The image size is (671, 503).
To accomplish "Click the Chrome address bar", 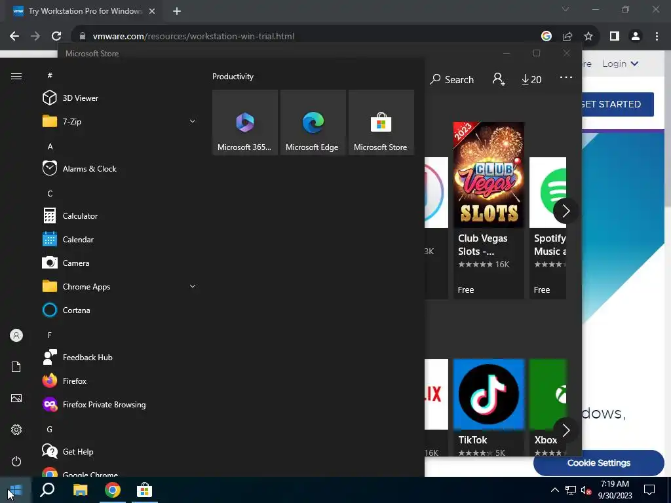I will point(308,36).
